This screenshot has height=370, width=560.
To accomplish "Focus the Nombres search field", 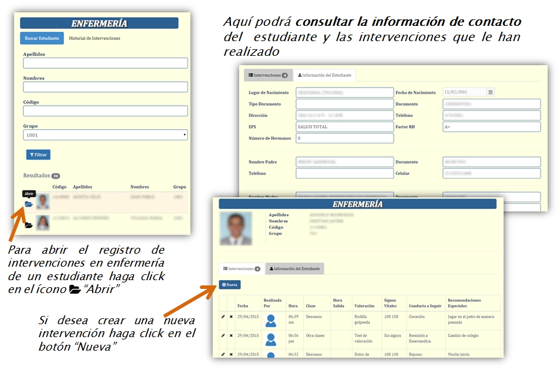I will [105, 87].
